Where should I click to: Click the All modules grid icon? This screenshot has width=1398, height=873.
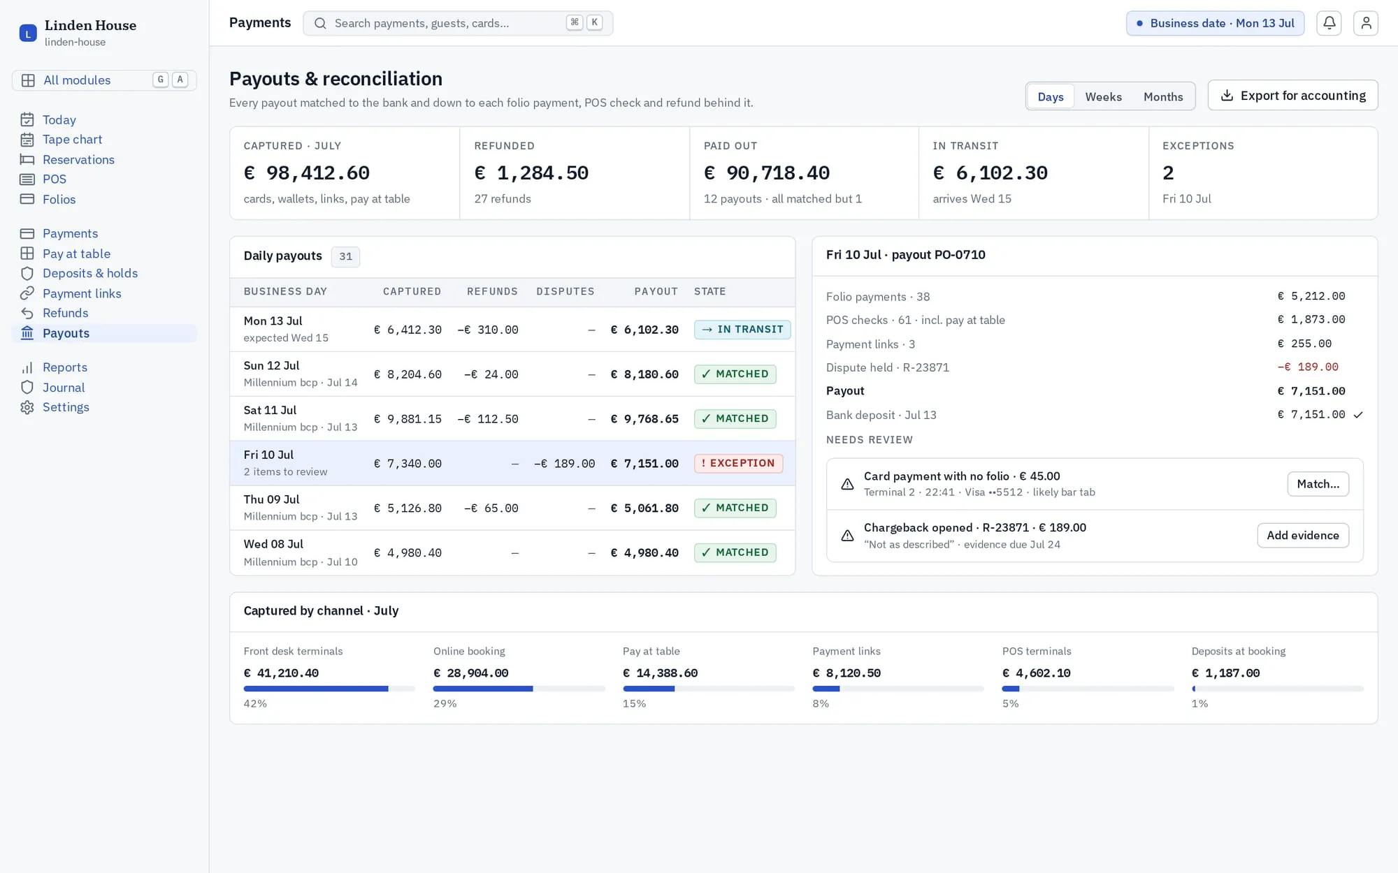[28, 80]
